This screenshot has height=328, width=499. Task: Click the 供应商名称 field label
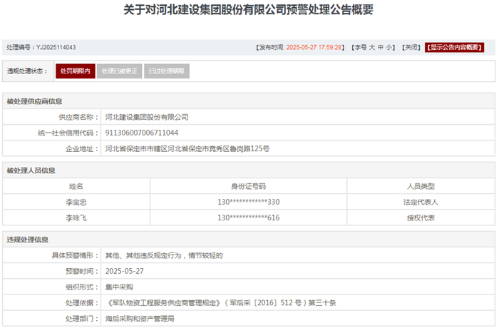[78, 117]
